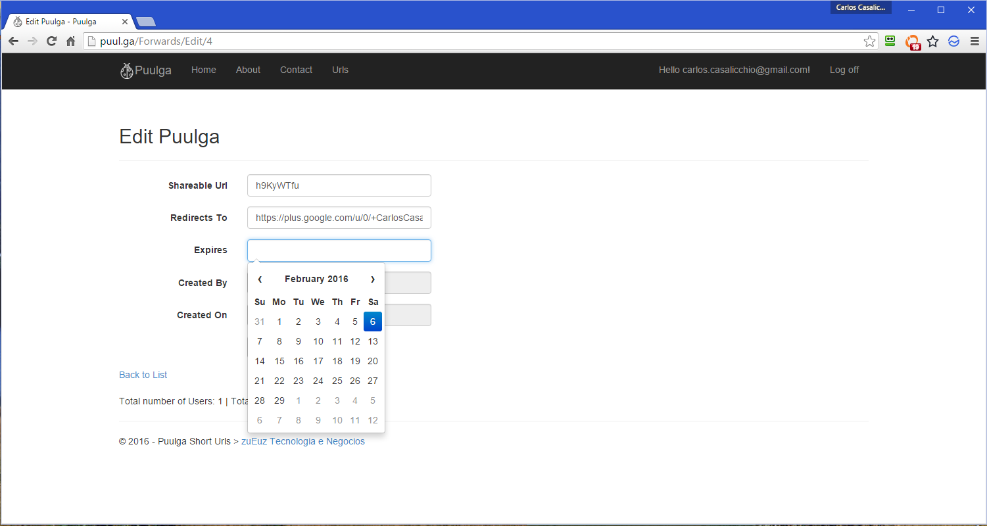The image size is (987, 526).
Task: Click the Shareable Url input field
Action: [x=339, y=185]
